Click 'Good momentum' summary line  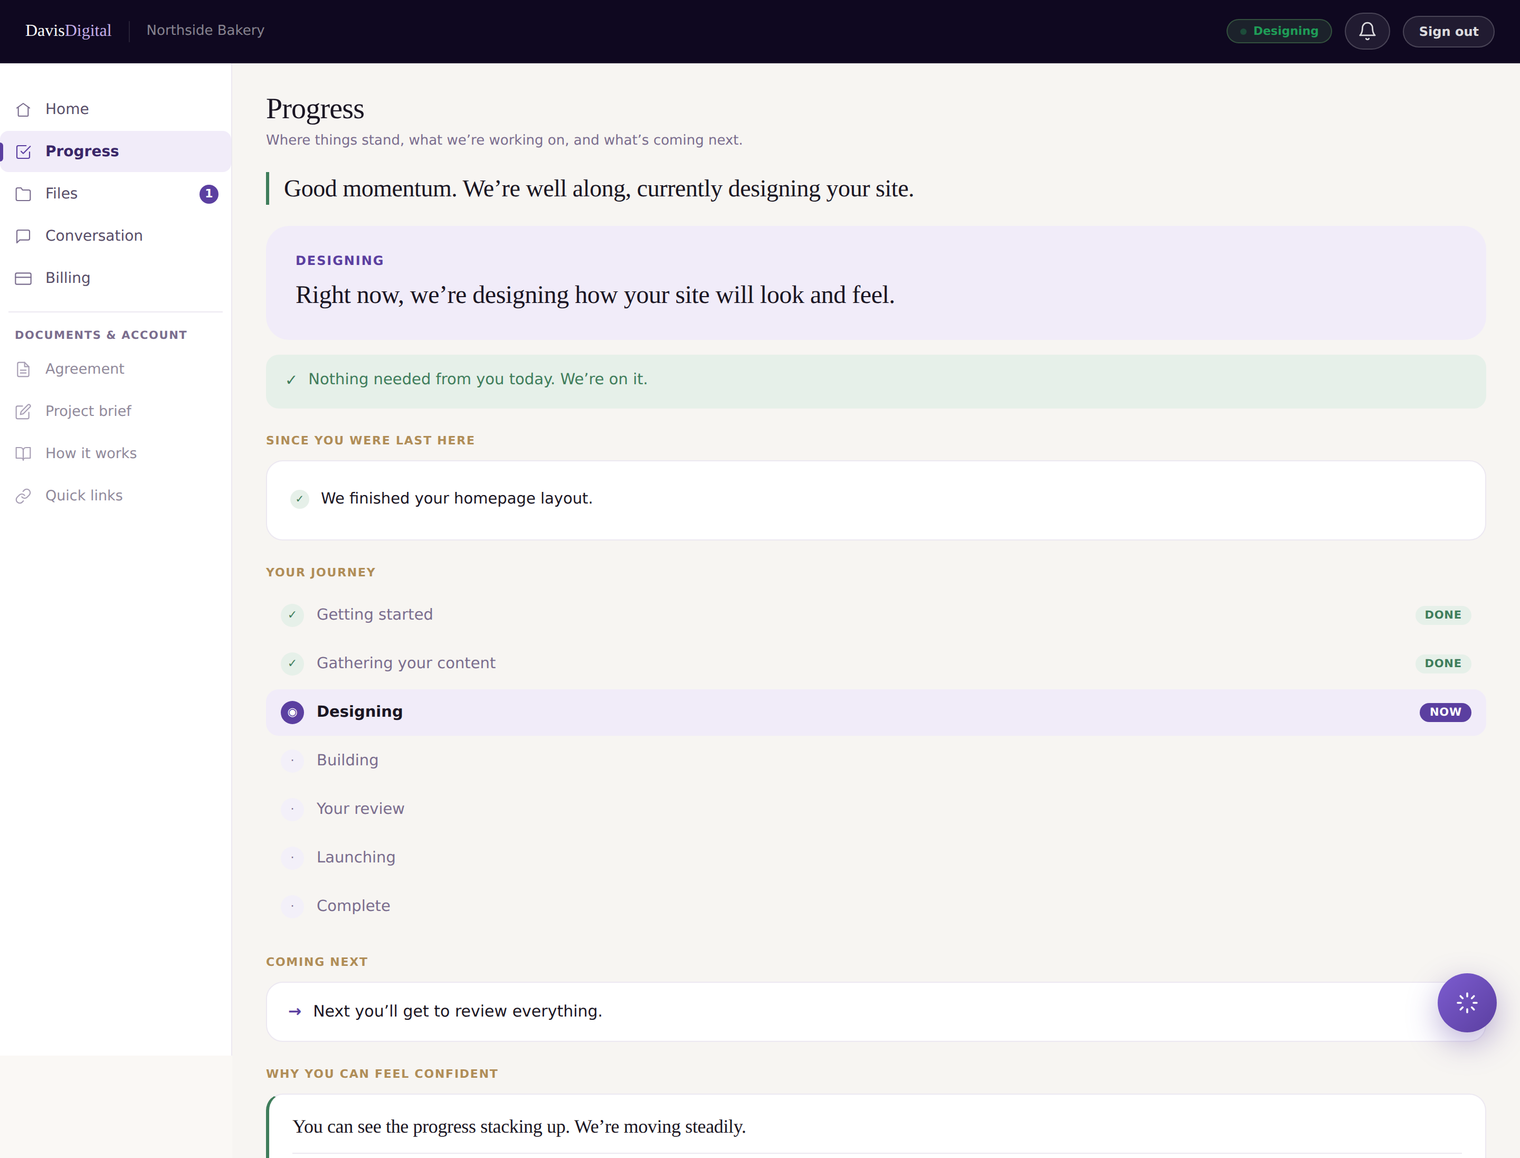coord(598,189)
